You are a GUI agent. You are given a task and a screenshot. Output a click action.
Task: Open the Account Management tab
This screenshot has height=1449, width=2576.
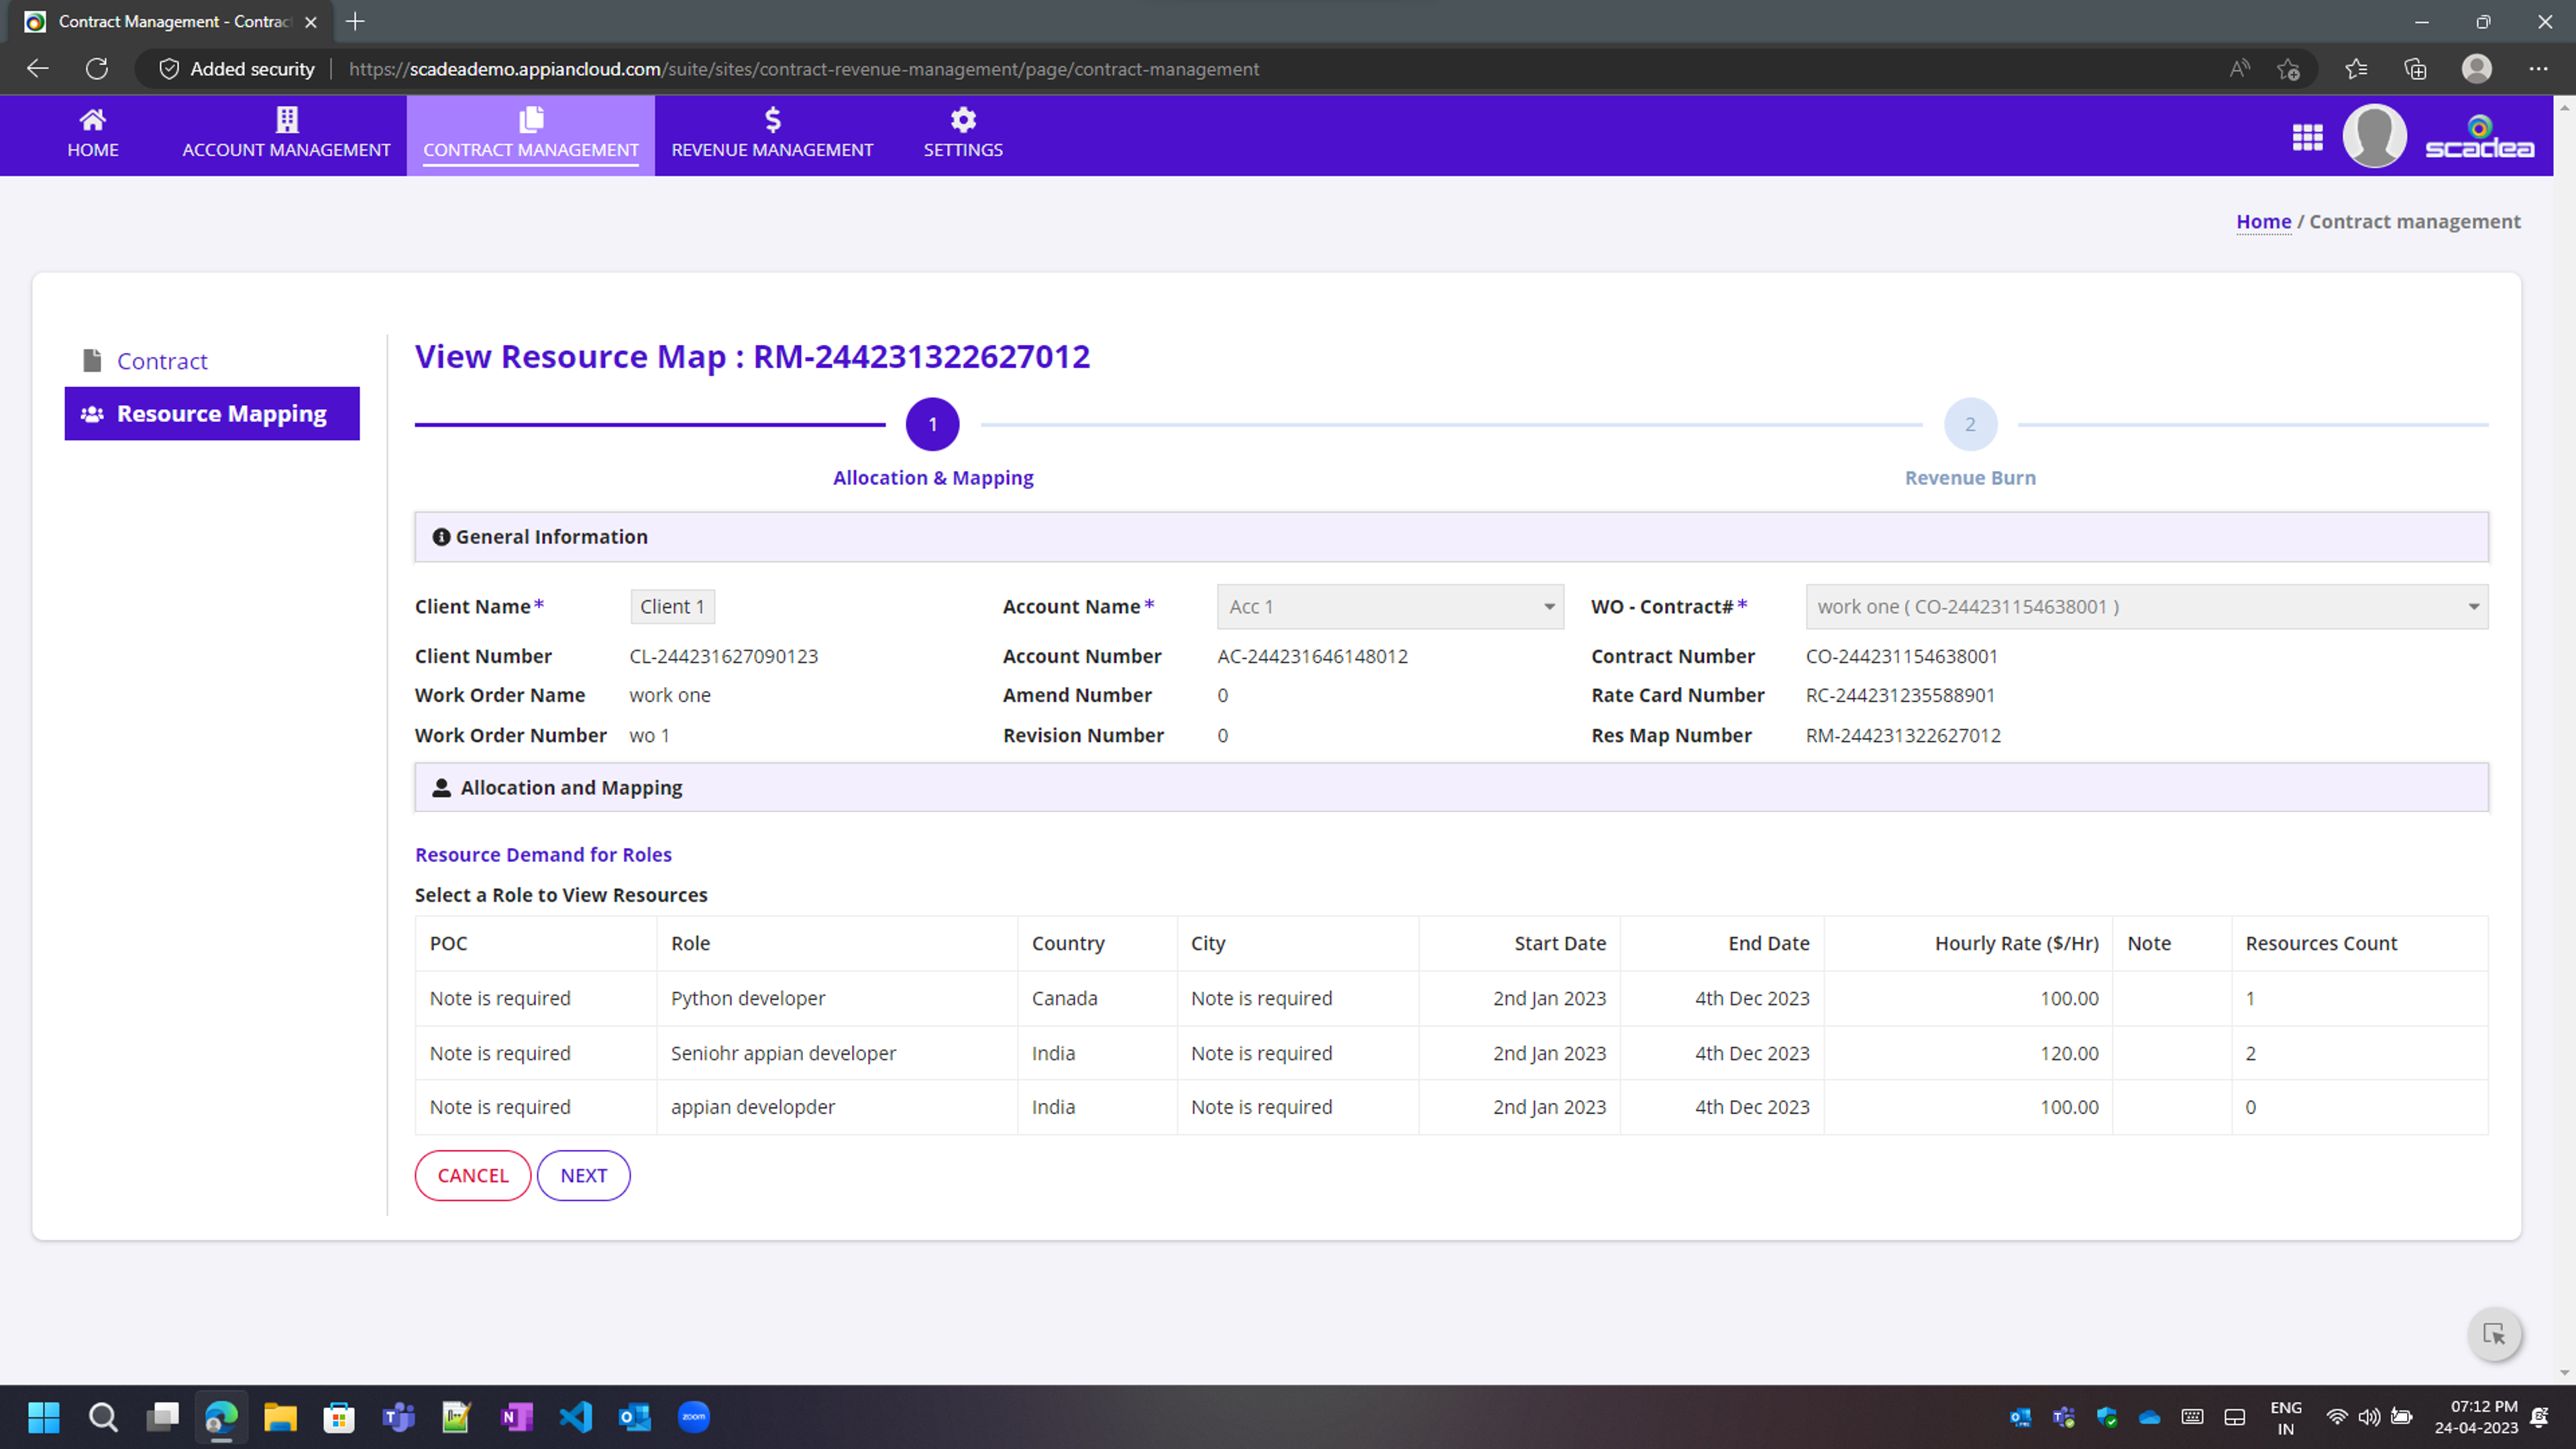pyautogui.click(x=286, y=135)
